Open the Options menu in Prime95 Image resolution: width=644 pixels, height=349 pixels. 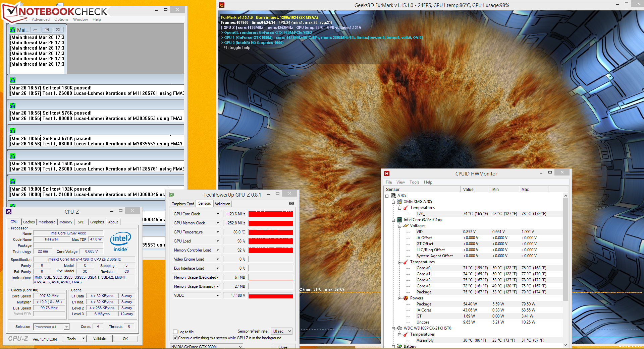61,19
